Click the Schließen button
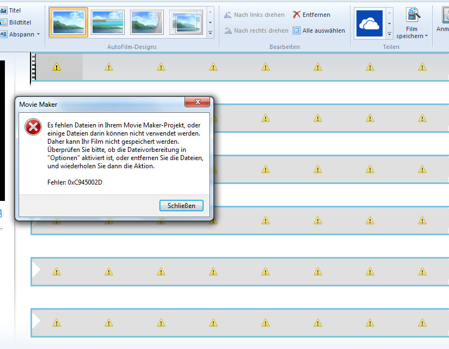This screenshot has width=449, height=349. coord(181,206)
